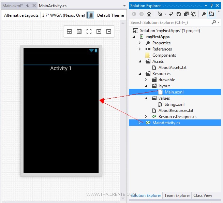Click the Collapse All icon
The image size is (223, 203).
(186, 14)
